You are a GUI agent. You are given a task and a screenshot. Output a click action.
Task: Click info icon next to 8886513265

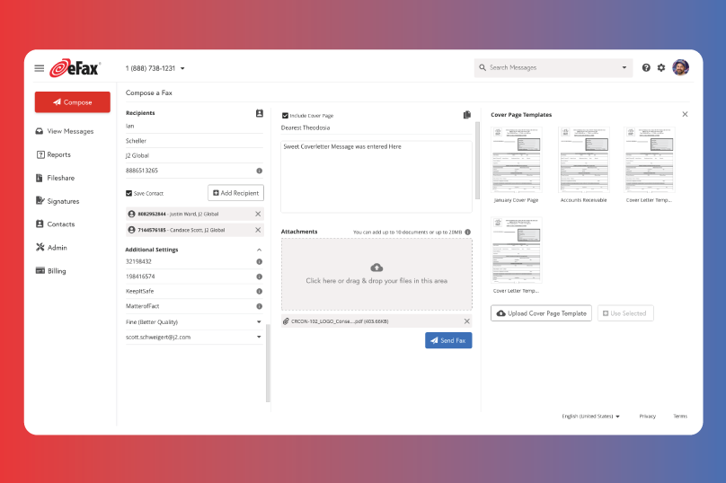point(260,171)
